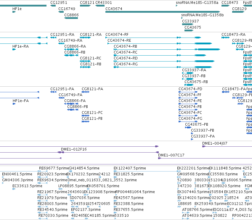The width and height of the screenshot is (252, 220).
Task: Open the RE42567.5prime EST label
Action: (x=129, y=198)
